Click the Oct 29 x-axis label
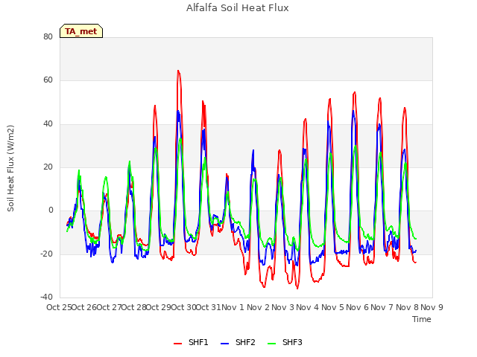Screen dimensions: 477x357 pyautogui.click(x=159, y=307)
